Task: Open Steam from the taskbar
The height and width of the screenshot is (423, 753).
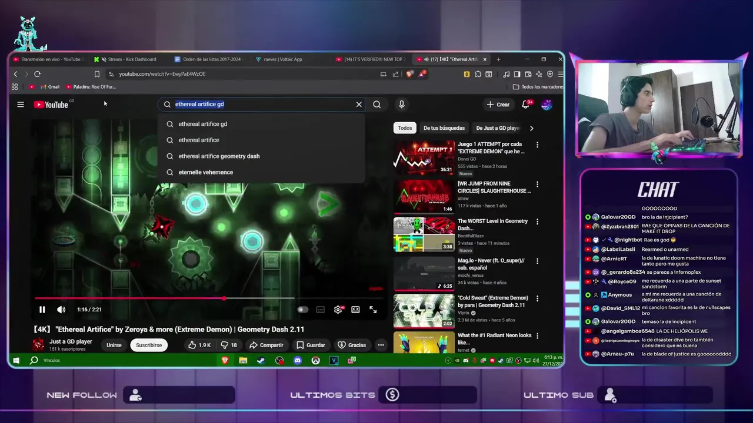Action: 261,360
